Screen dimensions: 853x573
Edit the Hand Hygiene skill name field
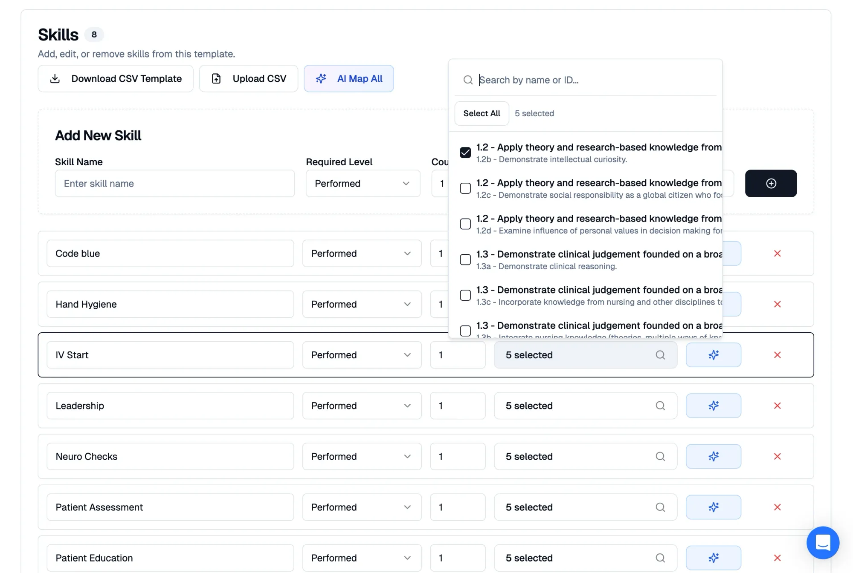170,304
